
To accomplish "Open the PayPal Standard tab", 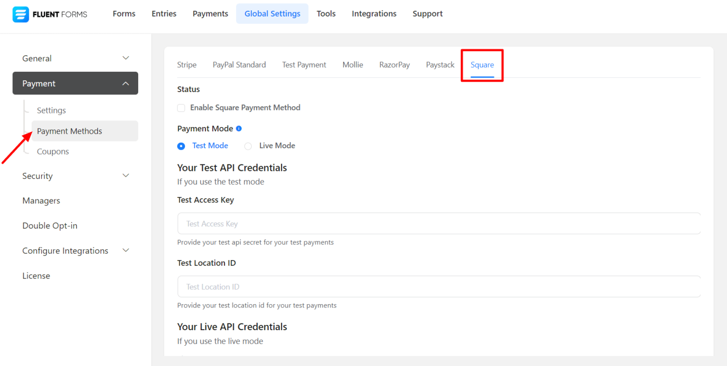I will (239, 65).
